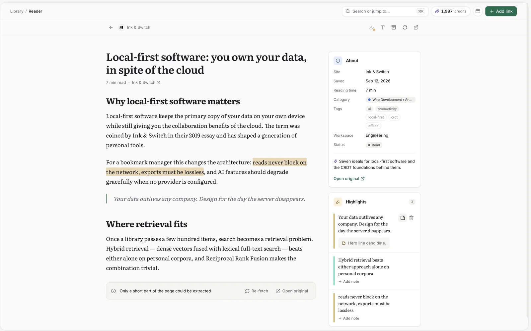
Task: Select the "crdt" tag
Action: (x=394, y=117)
